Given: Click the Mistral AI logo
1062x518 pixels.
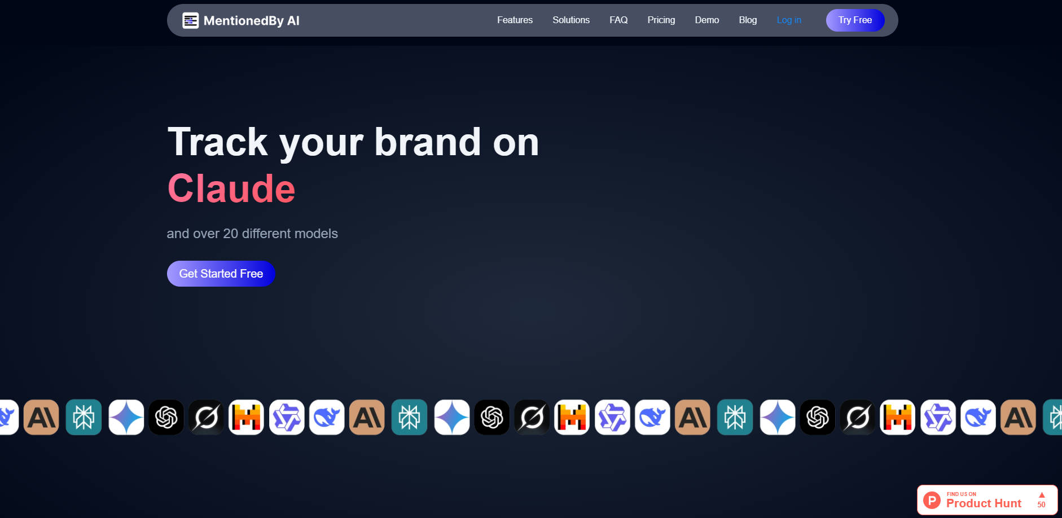Looking at the screenshot, I should 246,418.
